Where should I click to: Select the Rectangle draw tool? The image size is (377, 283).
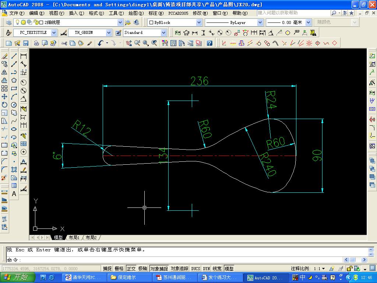coord(14,88)
